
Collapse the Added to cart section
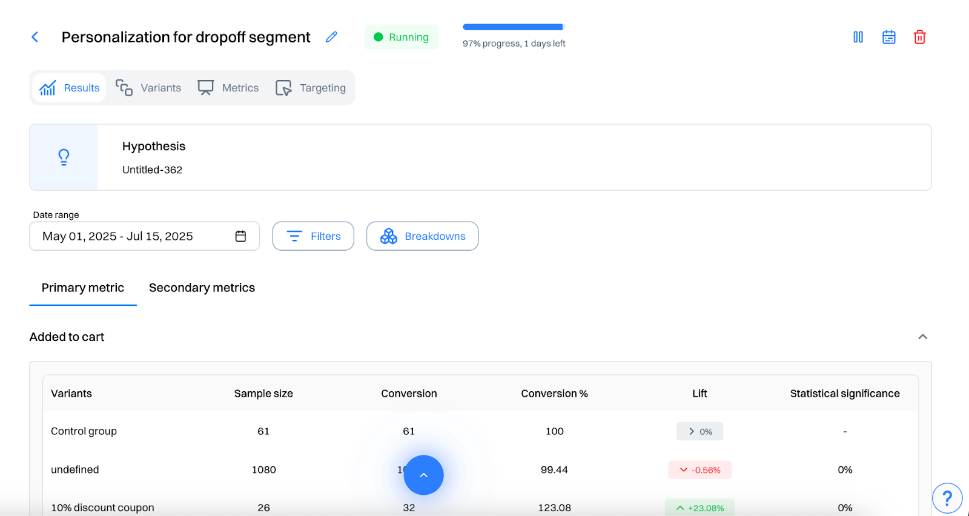(x=922, y=337)
